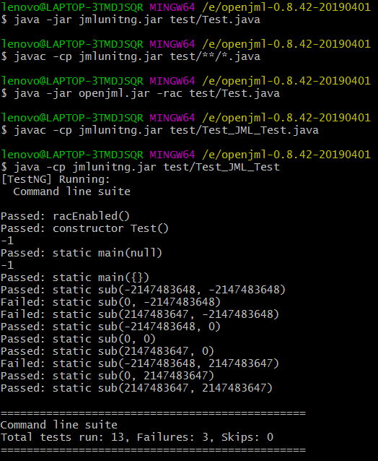The height and width of the screenshot is (461, 378).
Task: Click the '[TestNG] Running:' line
Action: 56,179
